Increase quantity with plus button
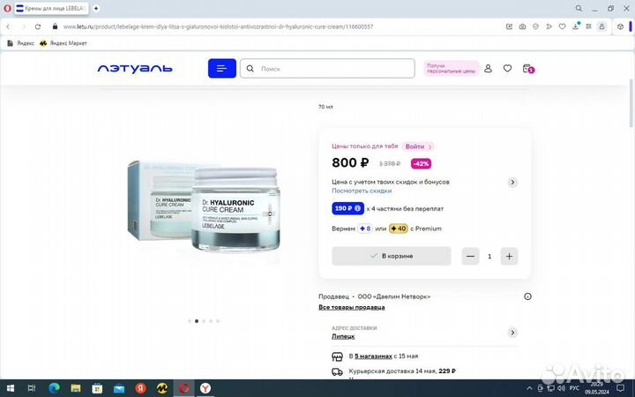This screenshot has width=635, height=397. [509, 256]
